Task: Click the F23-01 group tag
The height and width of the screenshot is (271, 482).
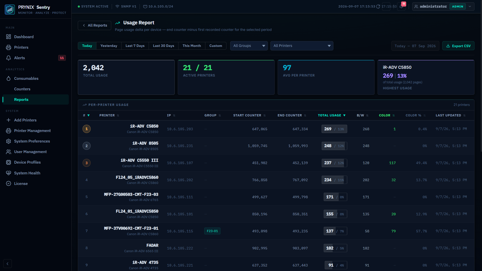Action: pos(212,231)
